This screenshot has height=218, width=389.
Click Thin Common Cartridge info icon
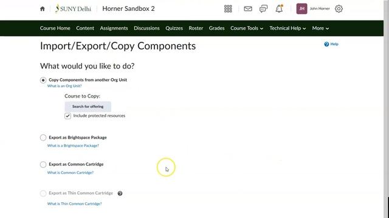pyautogui.click(x=120, y=193)
